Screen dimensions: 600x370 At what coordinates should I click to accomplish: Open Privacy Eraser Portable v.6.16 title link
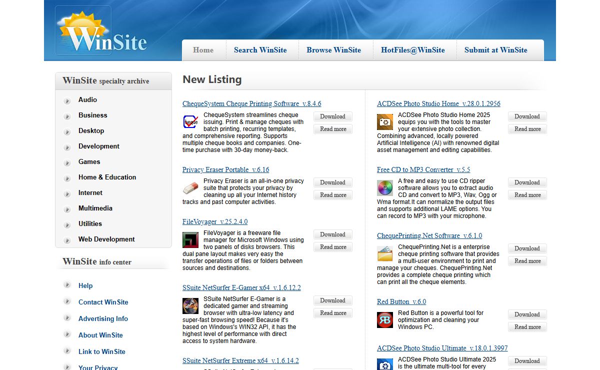[x=225, y=169]
